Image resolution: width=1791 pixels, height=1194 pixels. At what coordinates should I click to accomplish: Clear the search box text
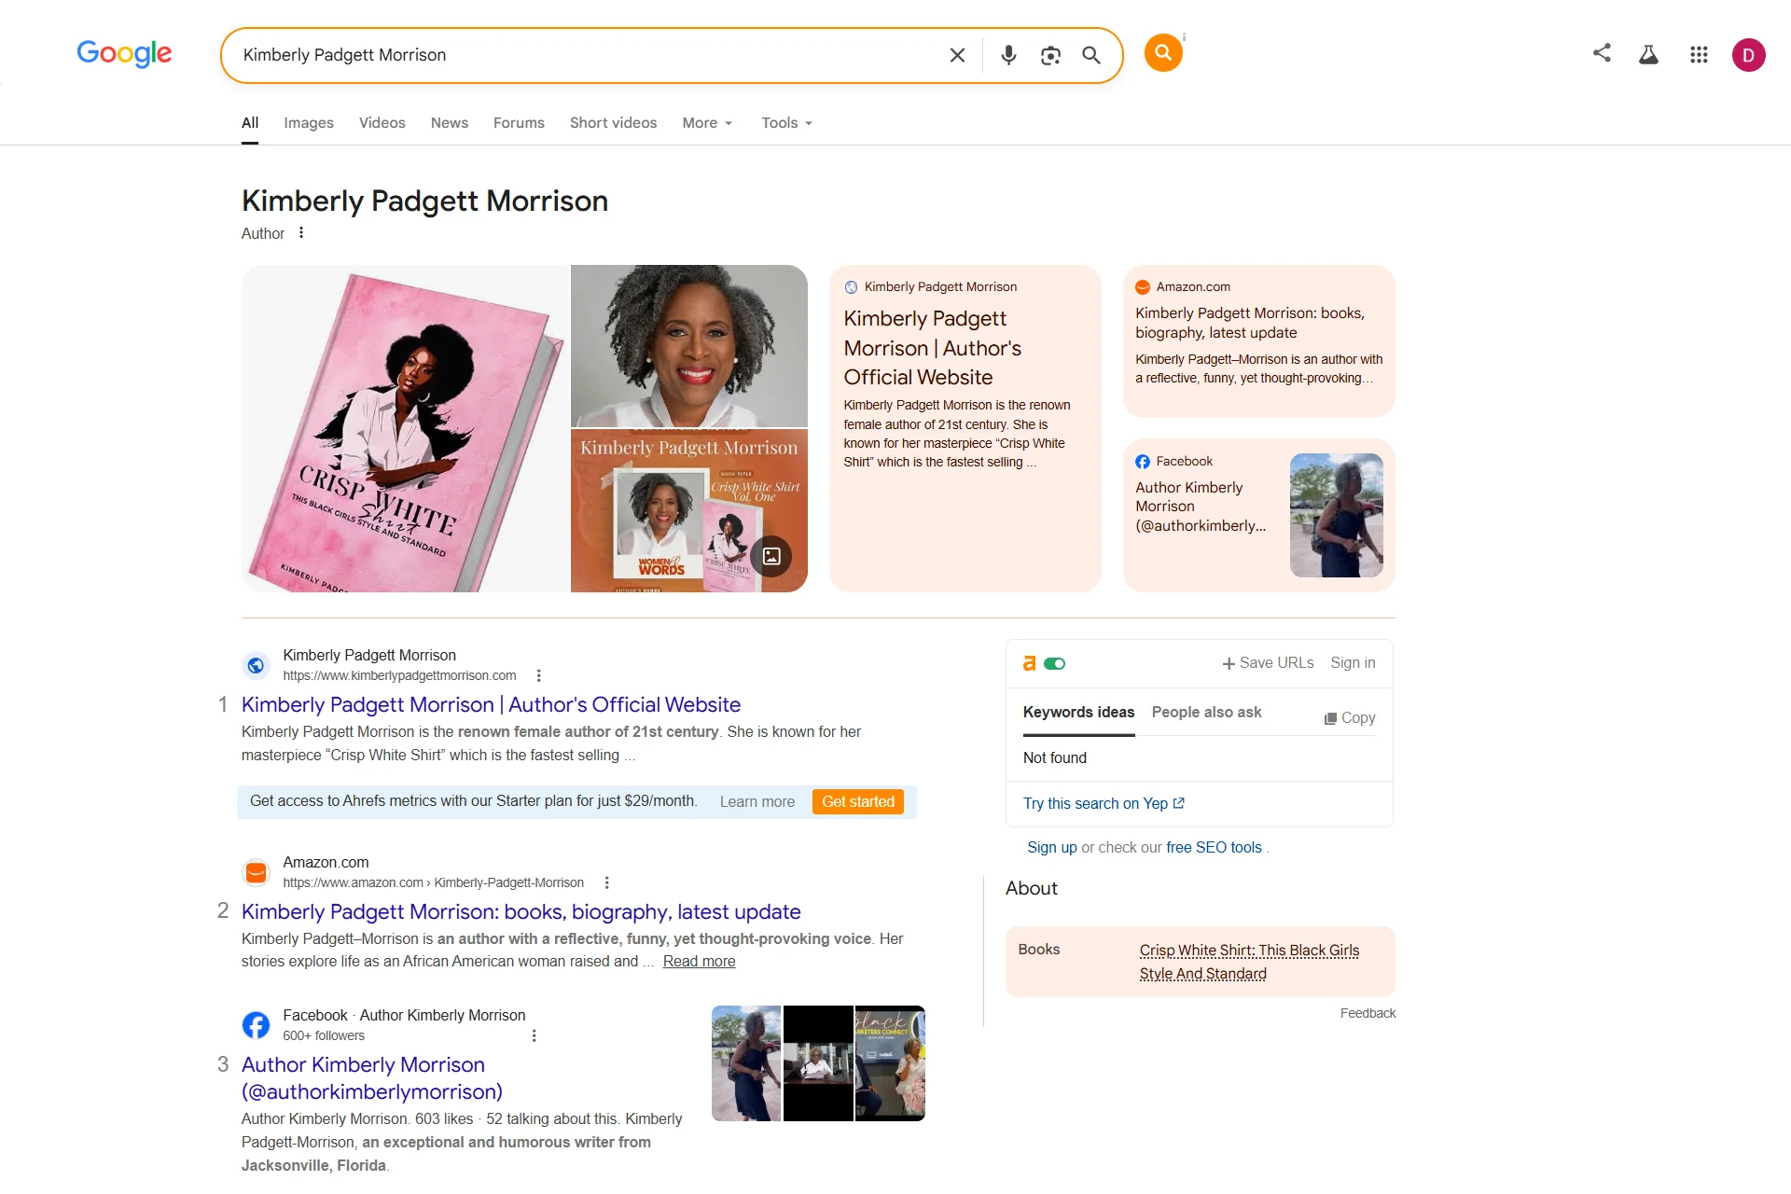[957, 55]
